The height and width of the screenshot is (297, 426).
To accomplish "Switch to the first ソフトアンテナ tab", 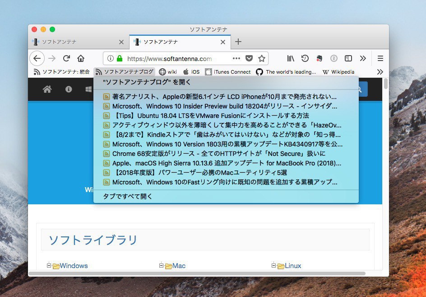I will (x=79, y=42).
